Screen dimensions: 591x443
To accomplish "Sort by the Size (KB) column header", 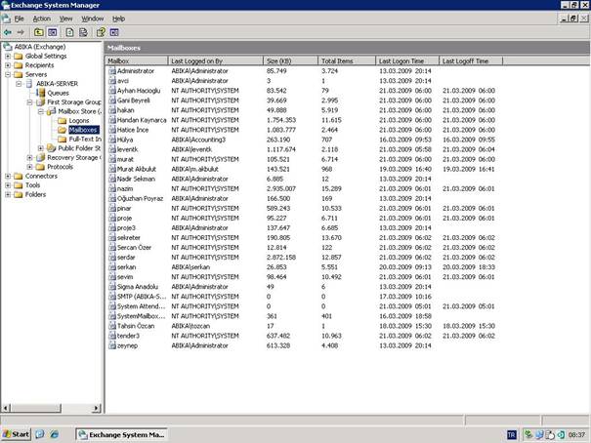I will coord(290,60).
